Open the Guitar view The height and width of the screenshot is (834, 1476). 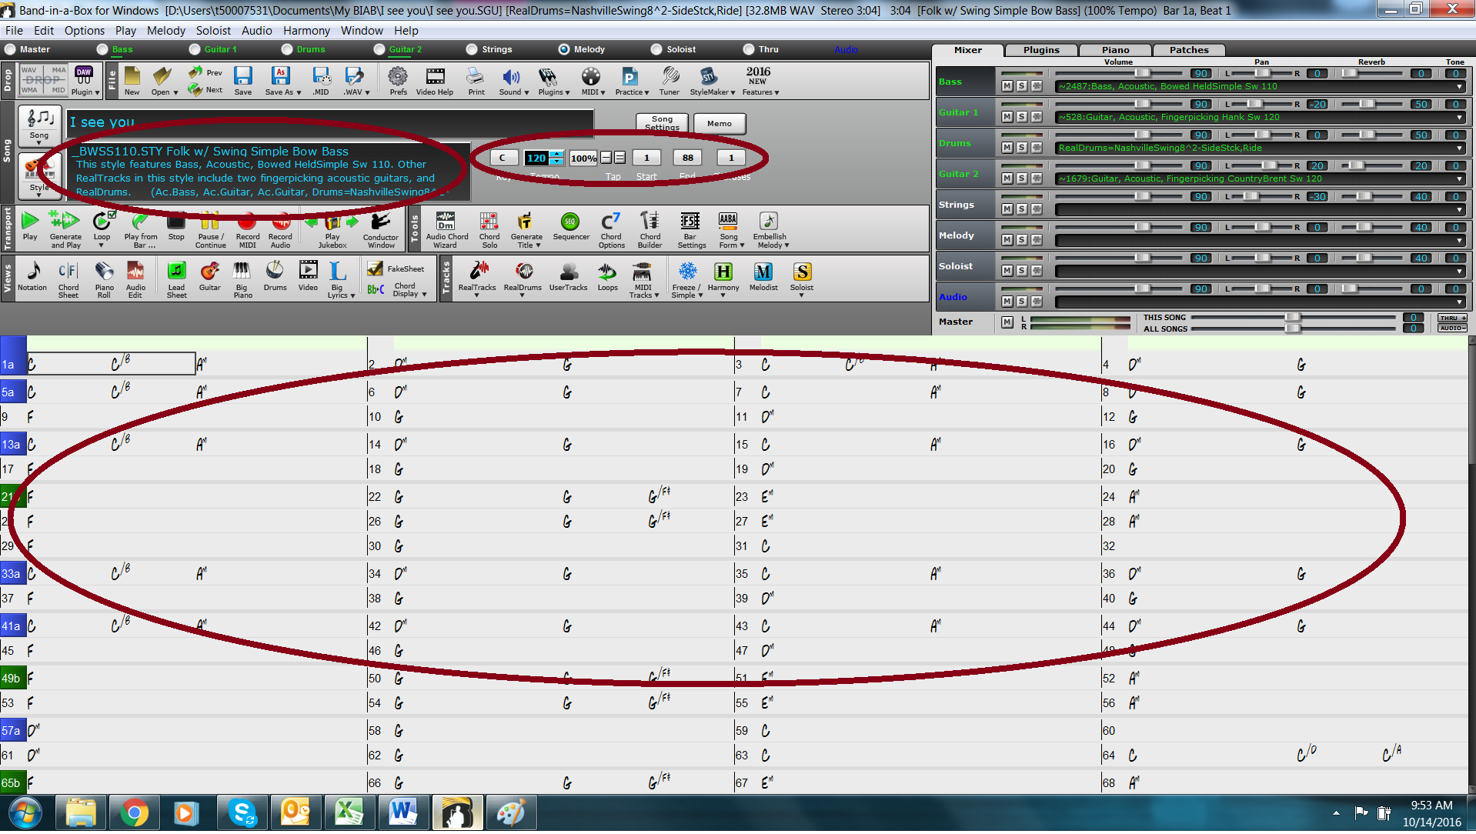click(209, 276)
